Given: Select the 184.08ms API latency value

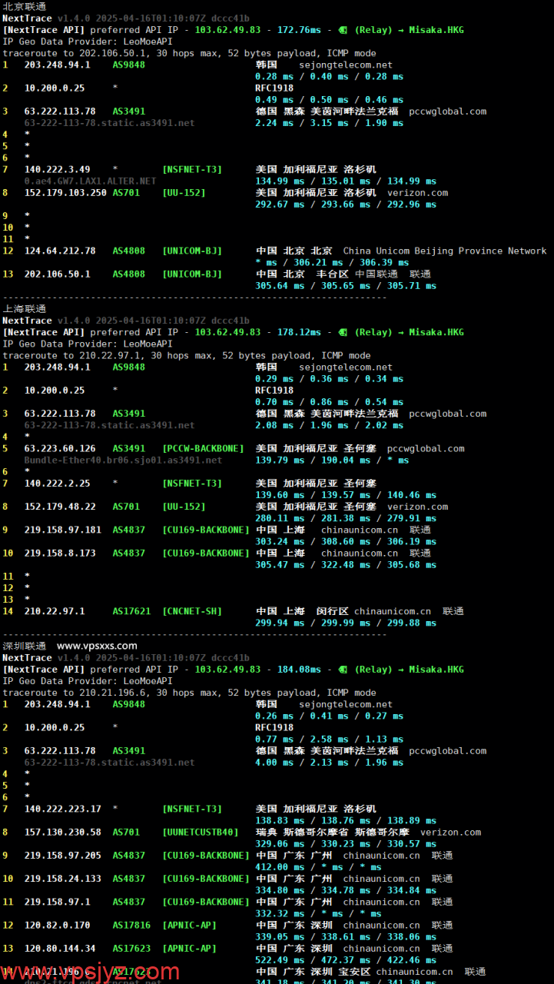Looking at the screenshot, I should [x=299, y=670].
